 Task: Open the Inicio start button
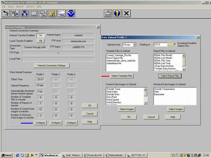(x=6, y=155)
